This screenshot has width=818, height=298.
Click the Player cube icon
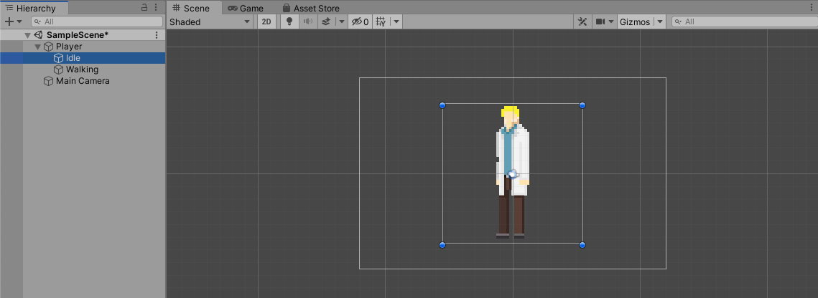coord(49,47)
